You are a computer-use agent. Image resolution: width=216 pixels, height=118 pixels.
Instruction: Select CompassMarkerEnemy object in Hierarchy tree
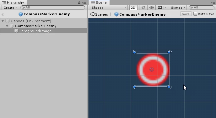click(x=36, y=26)
